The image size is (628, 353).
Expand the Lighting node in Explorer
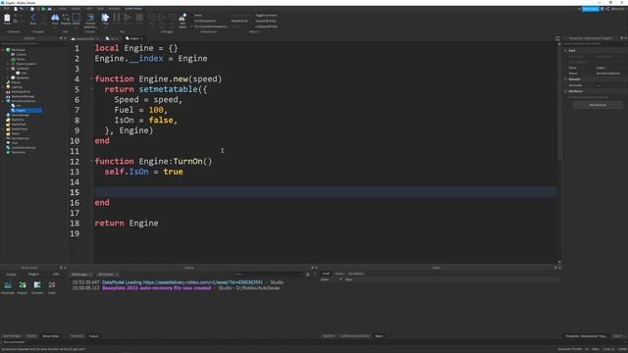coord(3,87)
